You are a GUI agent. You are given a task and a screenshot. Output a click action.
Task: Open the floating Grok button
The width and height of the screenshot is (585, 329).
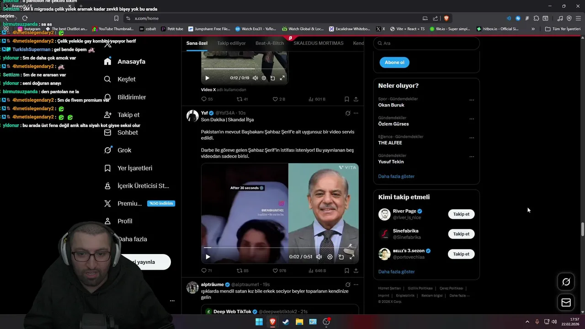tap(566, 282)
